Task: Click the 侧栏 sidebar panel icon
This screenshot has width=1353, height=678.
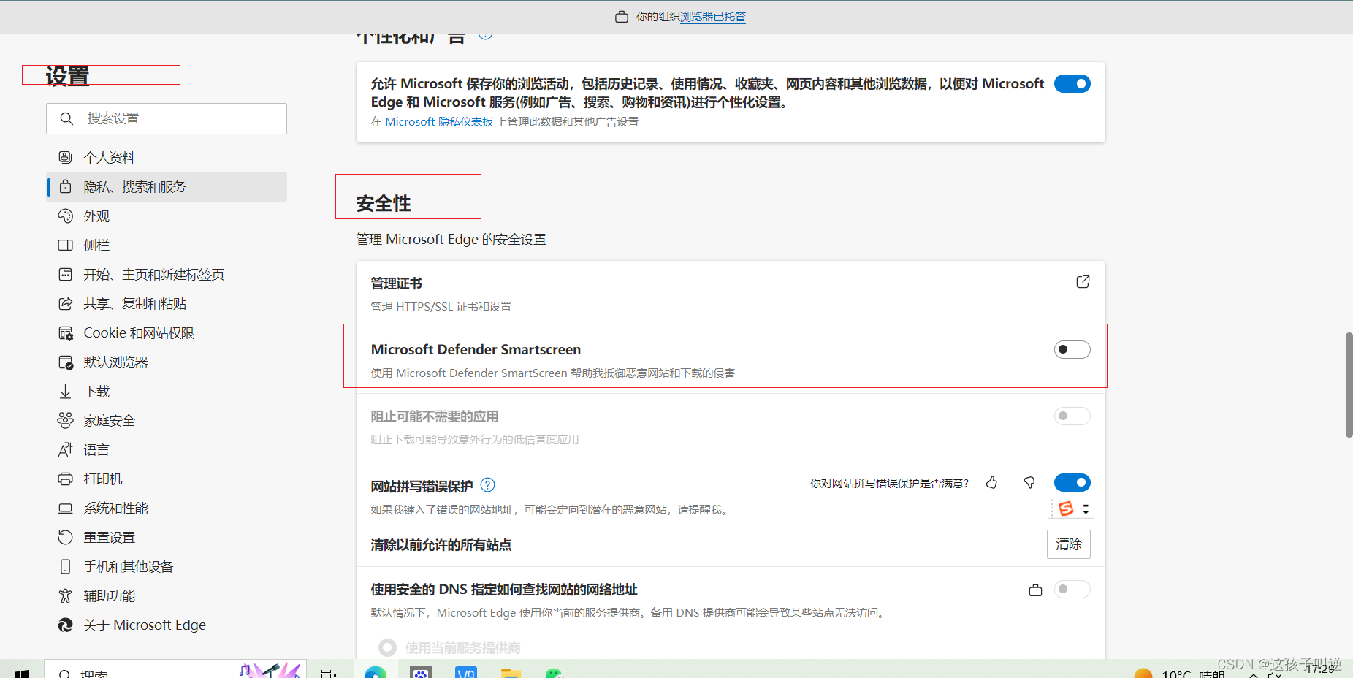Action: tap(65, 245)
